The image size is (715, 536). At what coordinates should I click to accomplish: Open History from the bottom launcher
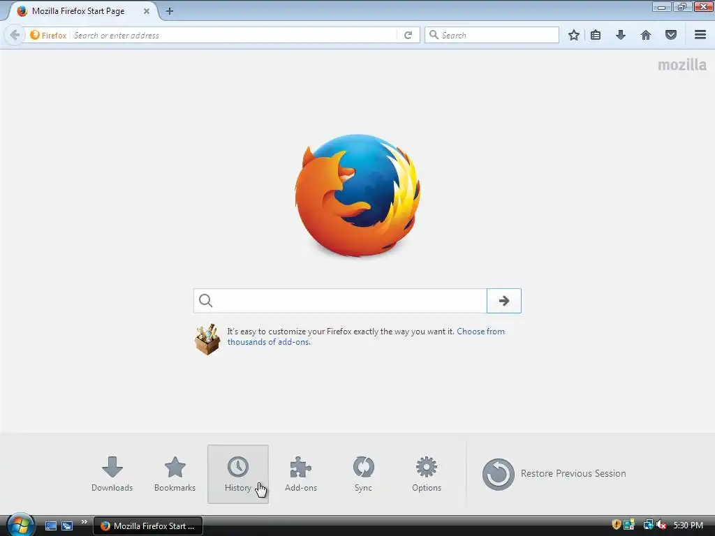tap(238, 474)
